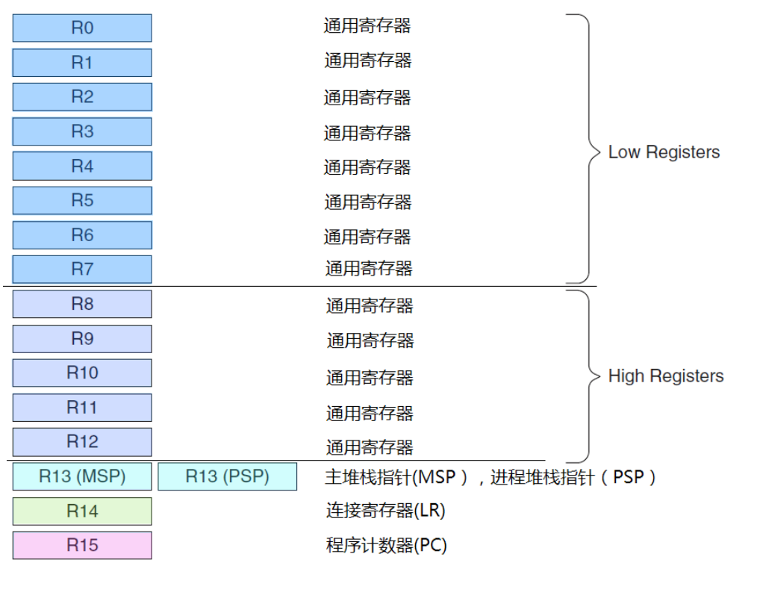Viewport: 763px width, 604px height.
Task: Select the R12 register box
Action: (81, 442)
